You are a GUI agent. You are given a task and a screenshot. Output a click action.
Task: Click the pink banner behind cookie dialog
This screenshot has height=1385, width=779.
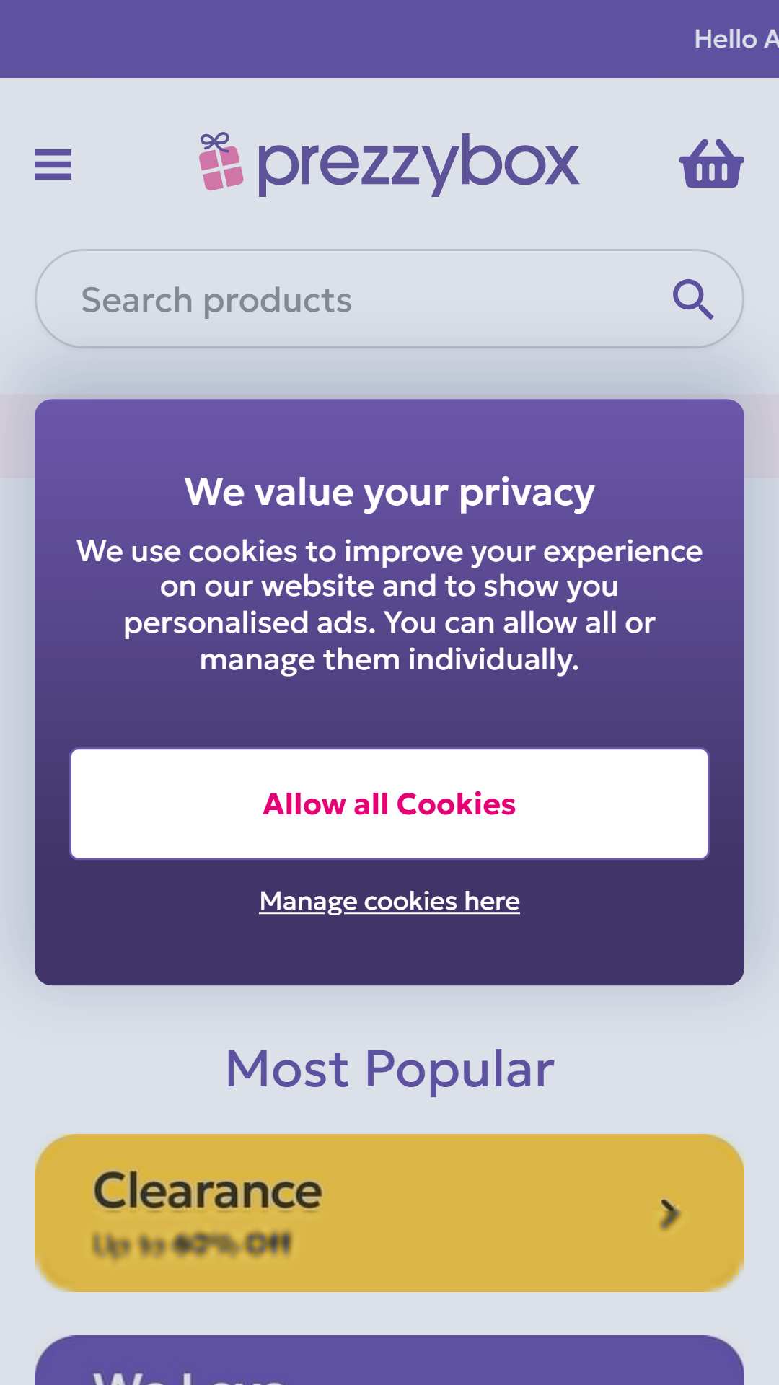17,436
